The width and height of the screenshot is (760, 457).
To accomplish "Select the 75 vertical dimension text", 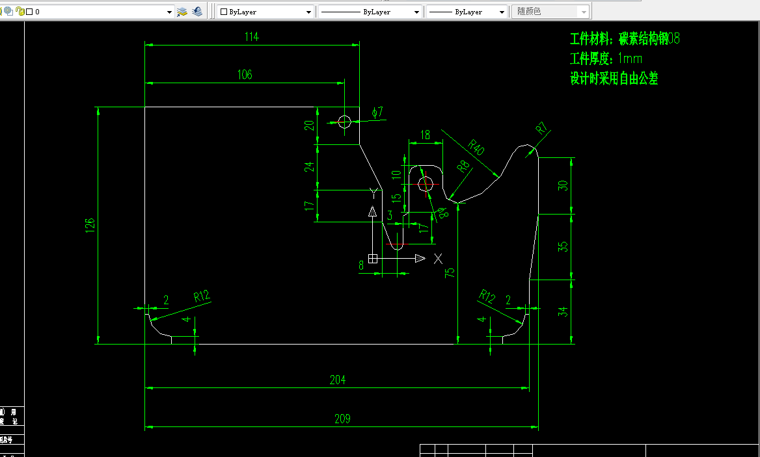I will tap(450, 272).
